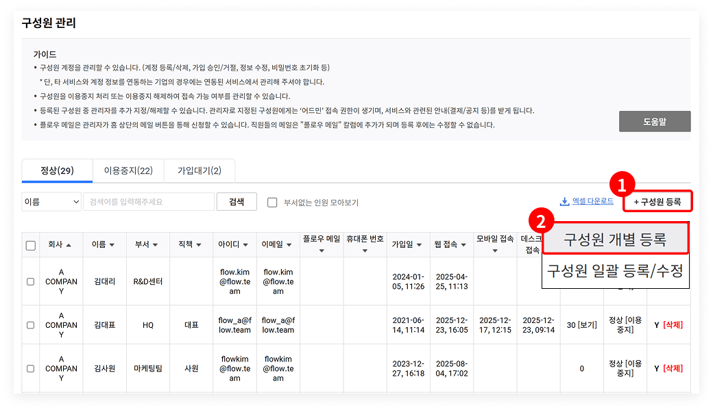Choose 구성원 개별 등록 menu item
This screenshot has height=410, width=713.
click(615, 240)
